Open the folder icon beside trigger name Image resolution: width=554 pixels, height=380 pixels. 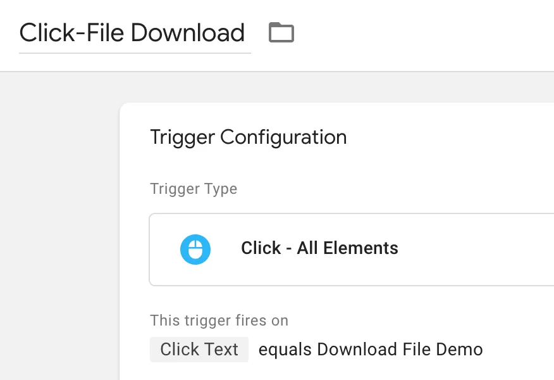pyautogui.click(x=281, y=32)
